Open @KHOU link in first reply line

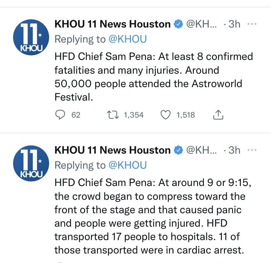tap(128, 39)
